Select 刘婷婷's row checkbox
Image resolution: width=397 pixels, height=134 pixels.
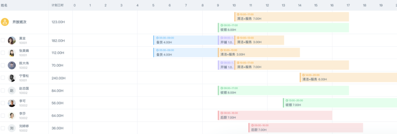[x=3, y=128]
